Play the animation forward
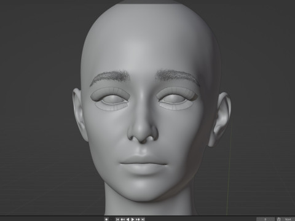 [133, 219]
